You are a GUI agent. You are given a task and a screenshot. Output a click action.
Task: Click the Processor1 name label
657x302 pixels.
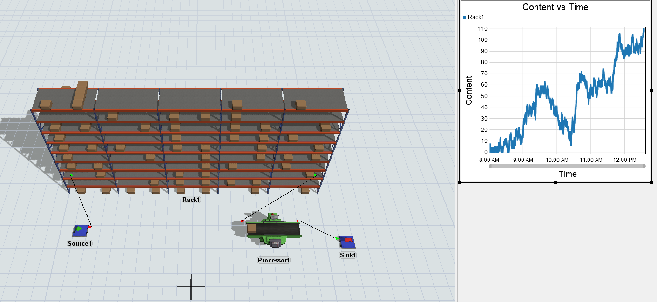coord(274,260)
